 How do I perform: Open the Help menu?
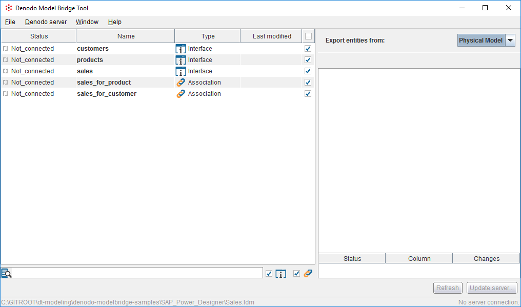115,22
